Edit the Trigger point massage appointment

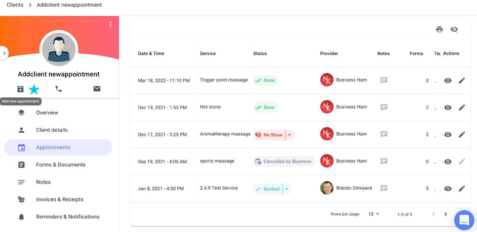(462, 81)
